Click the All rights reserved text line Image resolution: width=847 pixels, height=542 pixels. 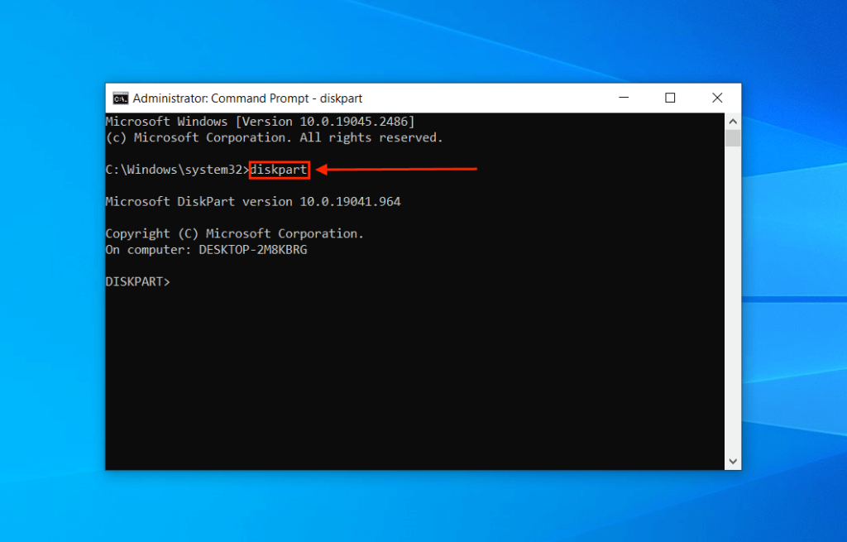click(x=369, y=137)
